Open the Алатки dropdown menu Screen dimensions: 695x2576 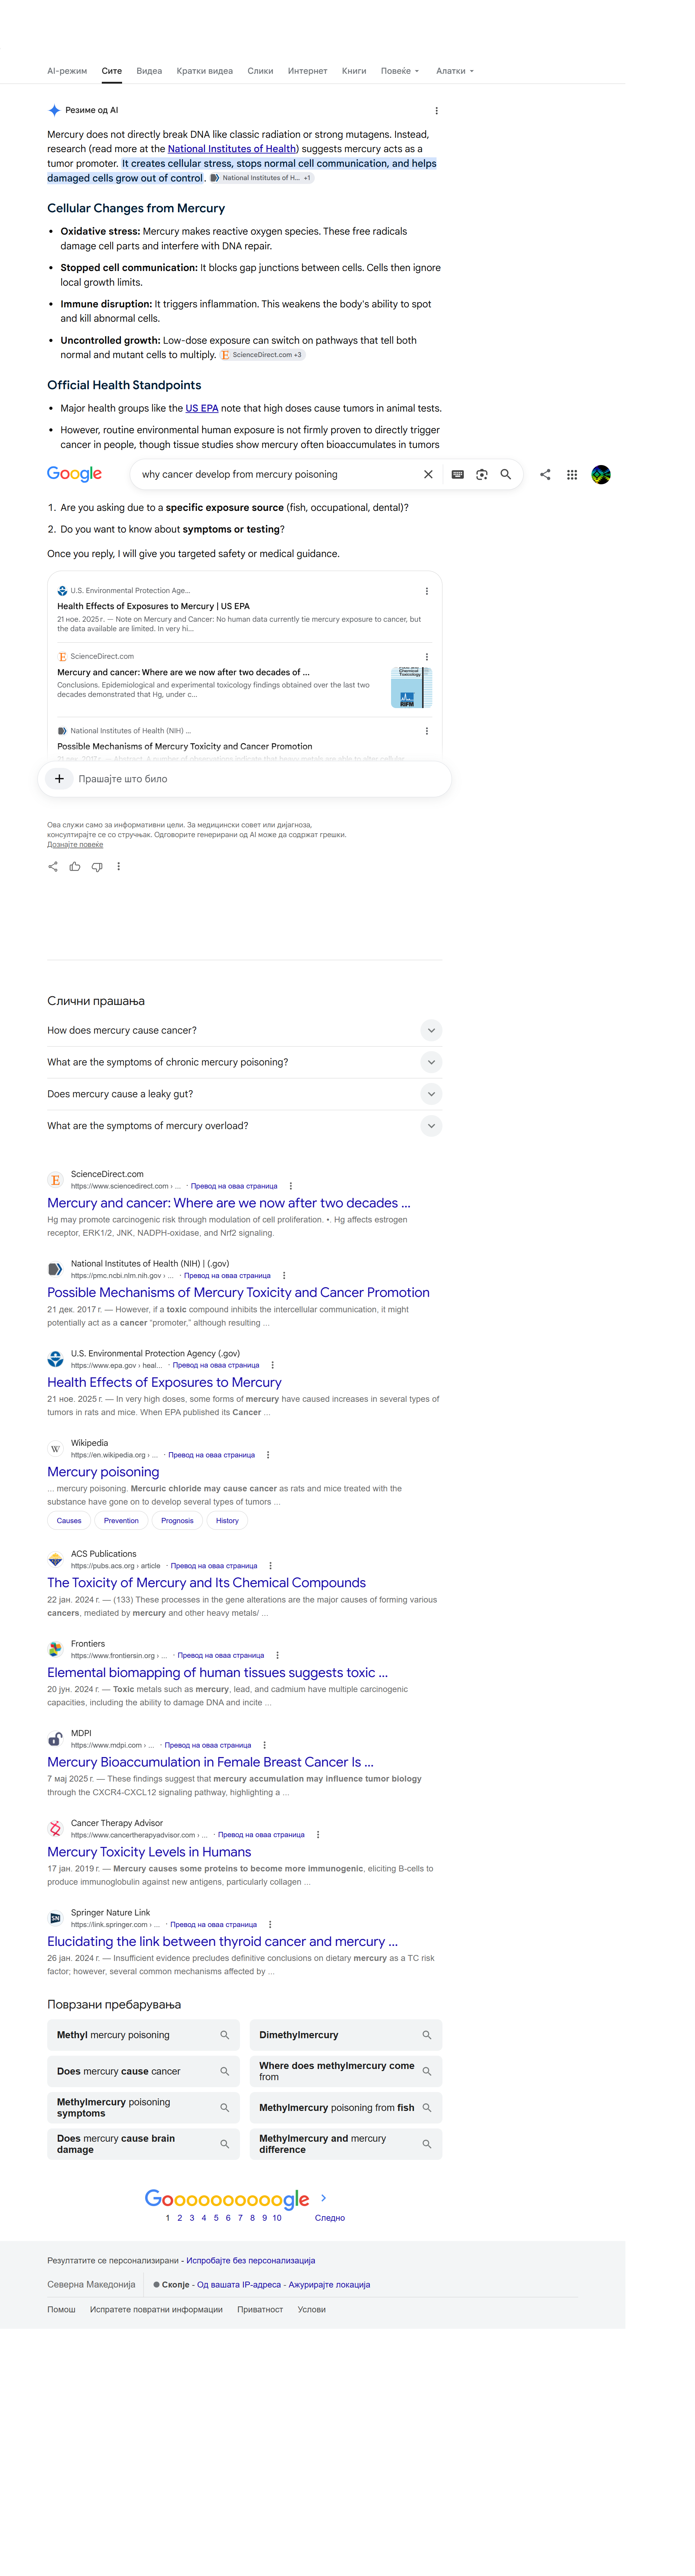click(455, 71)
